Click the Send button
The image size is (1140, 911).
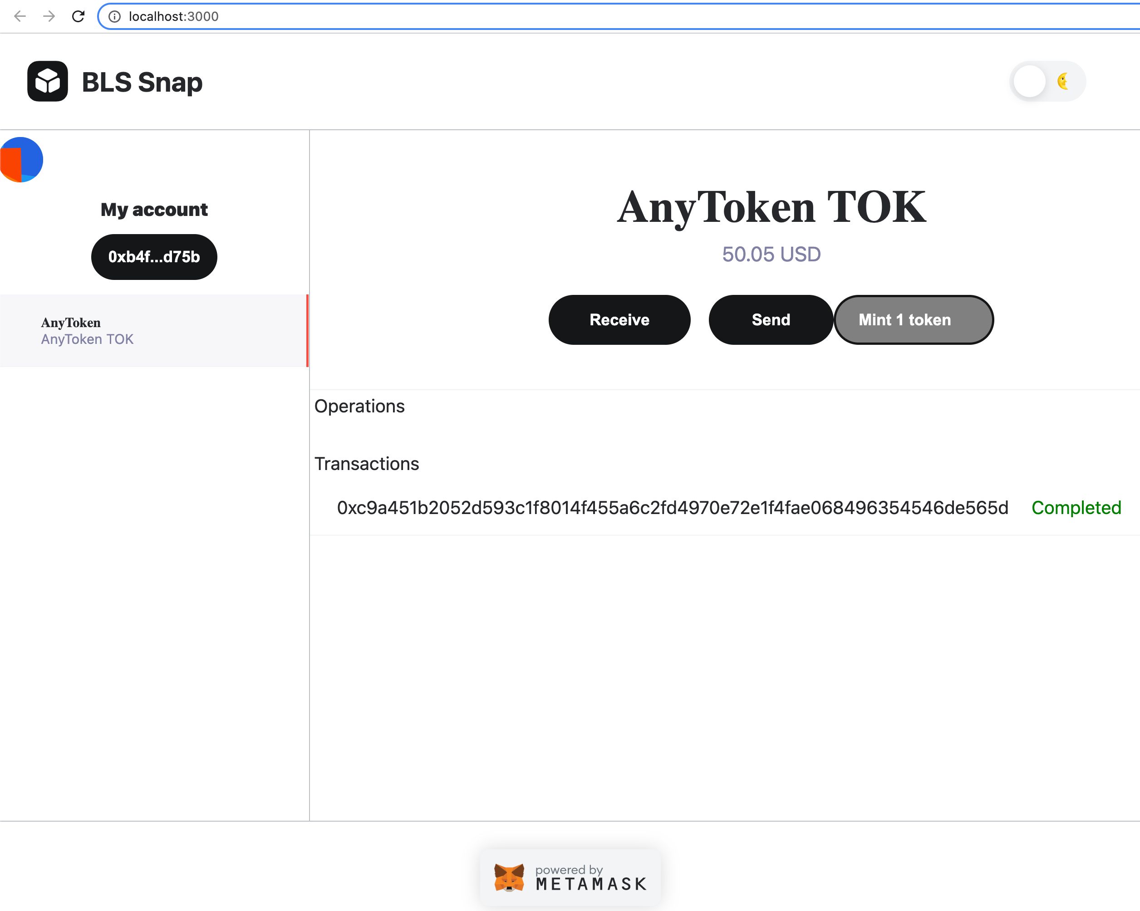tap(771, 320)
